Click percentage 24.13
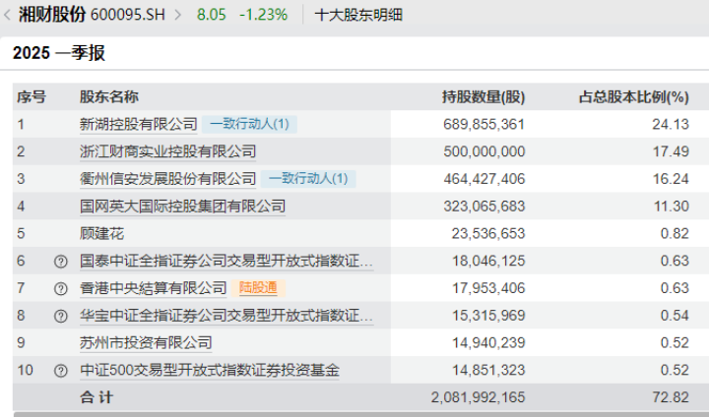709x417 pixels. pyautogui.click(x=671, y=124)
